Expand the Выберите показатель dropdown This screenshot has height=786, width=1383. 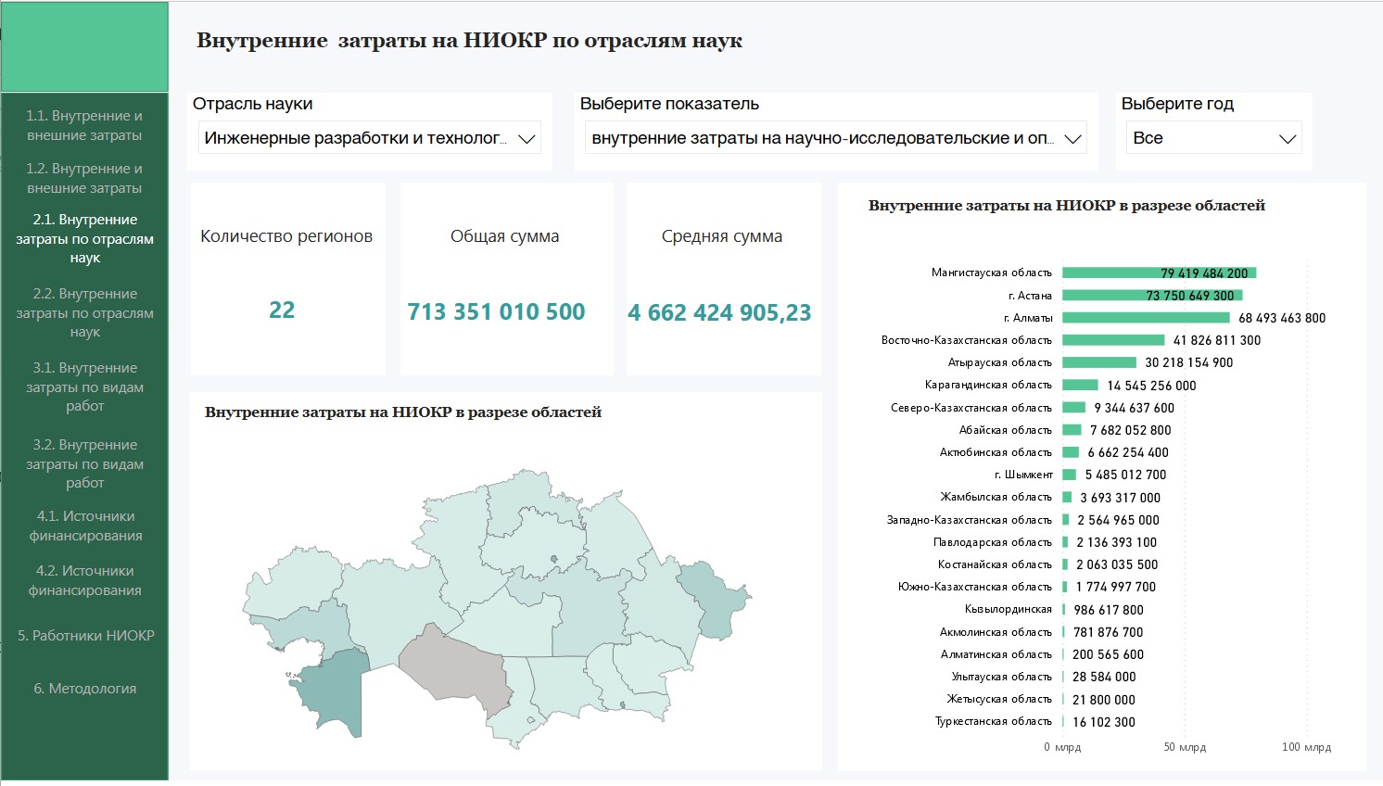point(836,138)
